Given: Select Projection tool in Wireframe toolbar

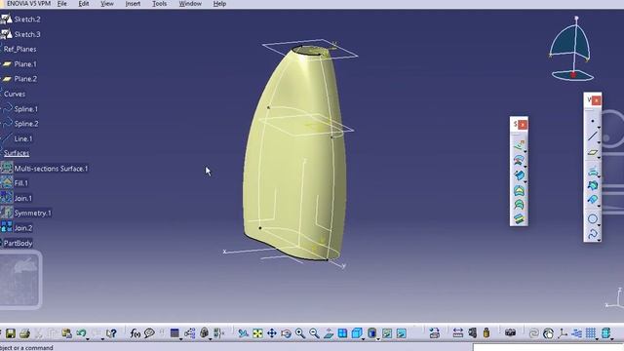Looking at the screenshot, I should (593, 172).
